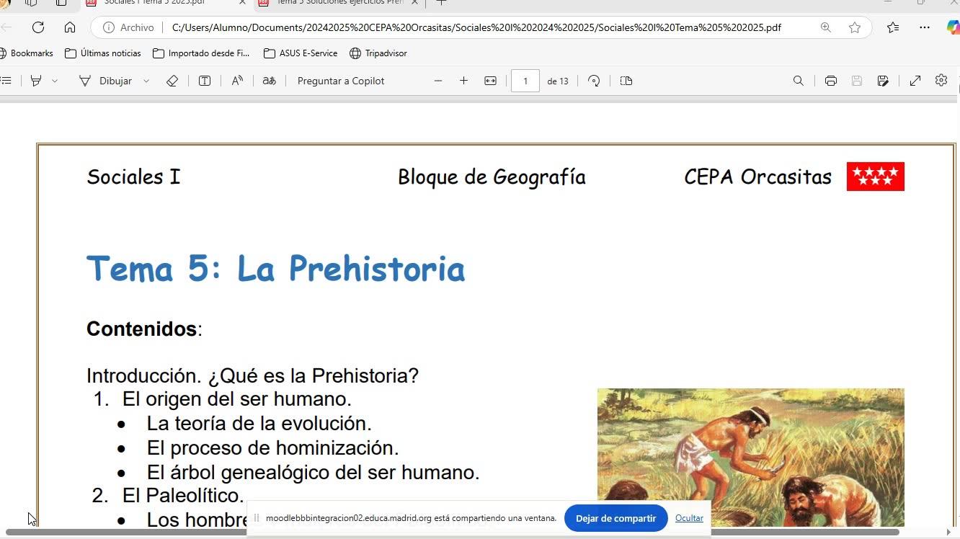Fit the PDF to page width
Screen dimensions: 960x539
[x=491, y=81]
